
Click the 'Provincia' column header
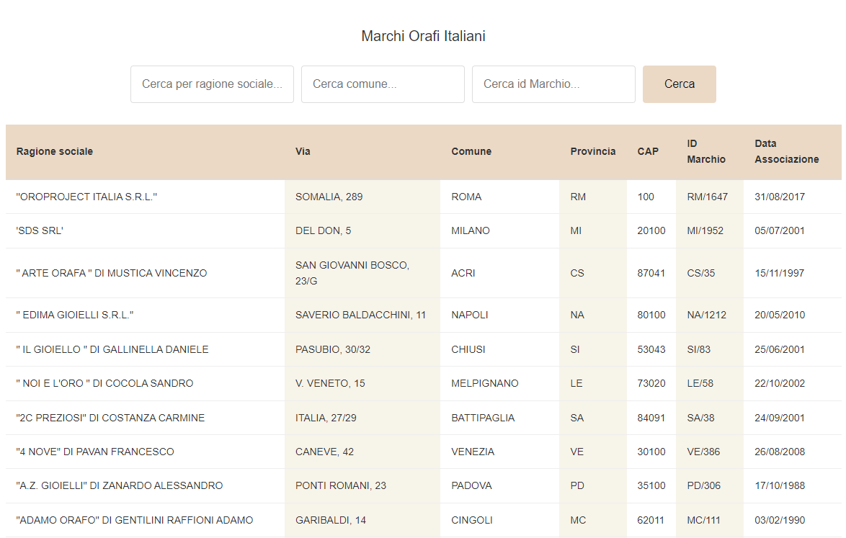point(592,151)
